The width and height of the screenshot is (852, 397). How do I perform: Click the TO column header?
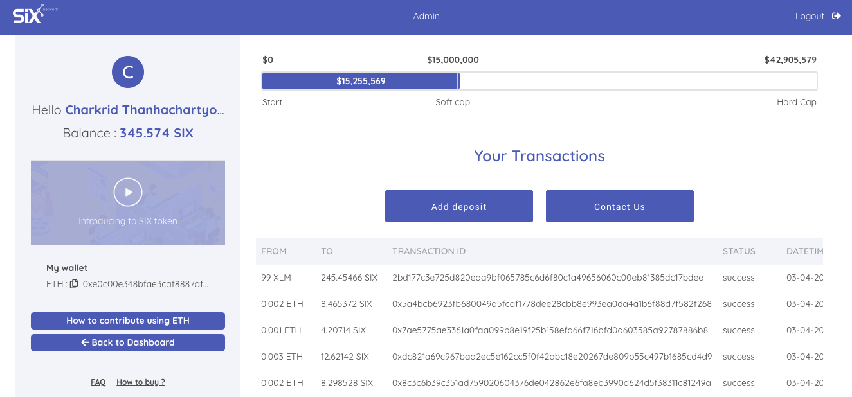327,251
